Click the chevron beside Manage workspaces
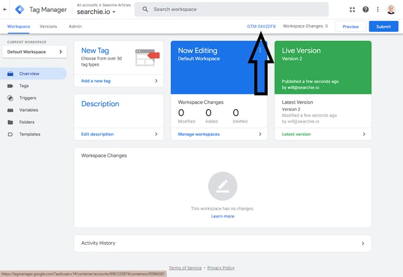 [260, 134]
